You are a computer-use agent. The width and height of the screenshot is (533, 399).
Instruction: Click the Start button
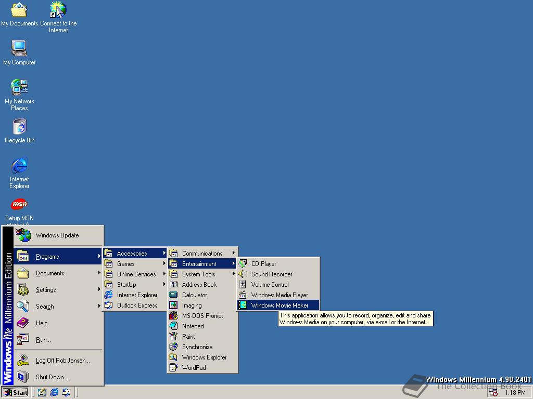point(15,393)
